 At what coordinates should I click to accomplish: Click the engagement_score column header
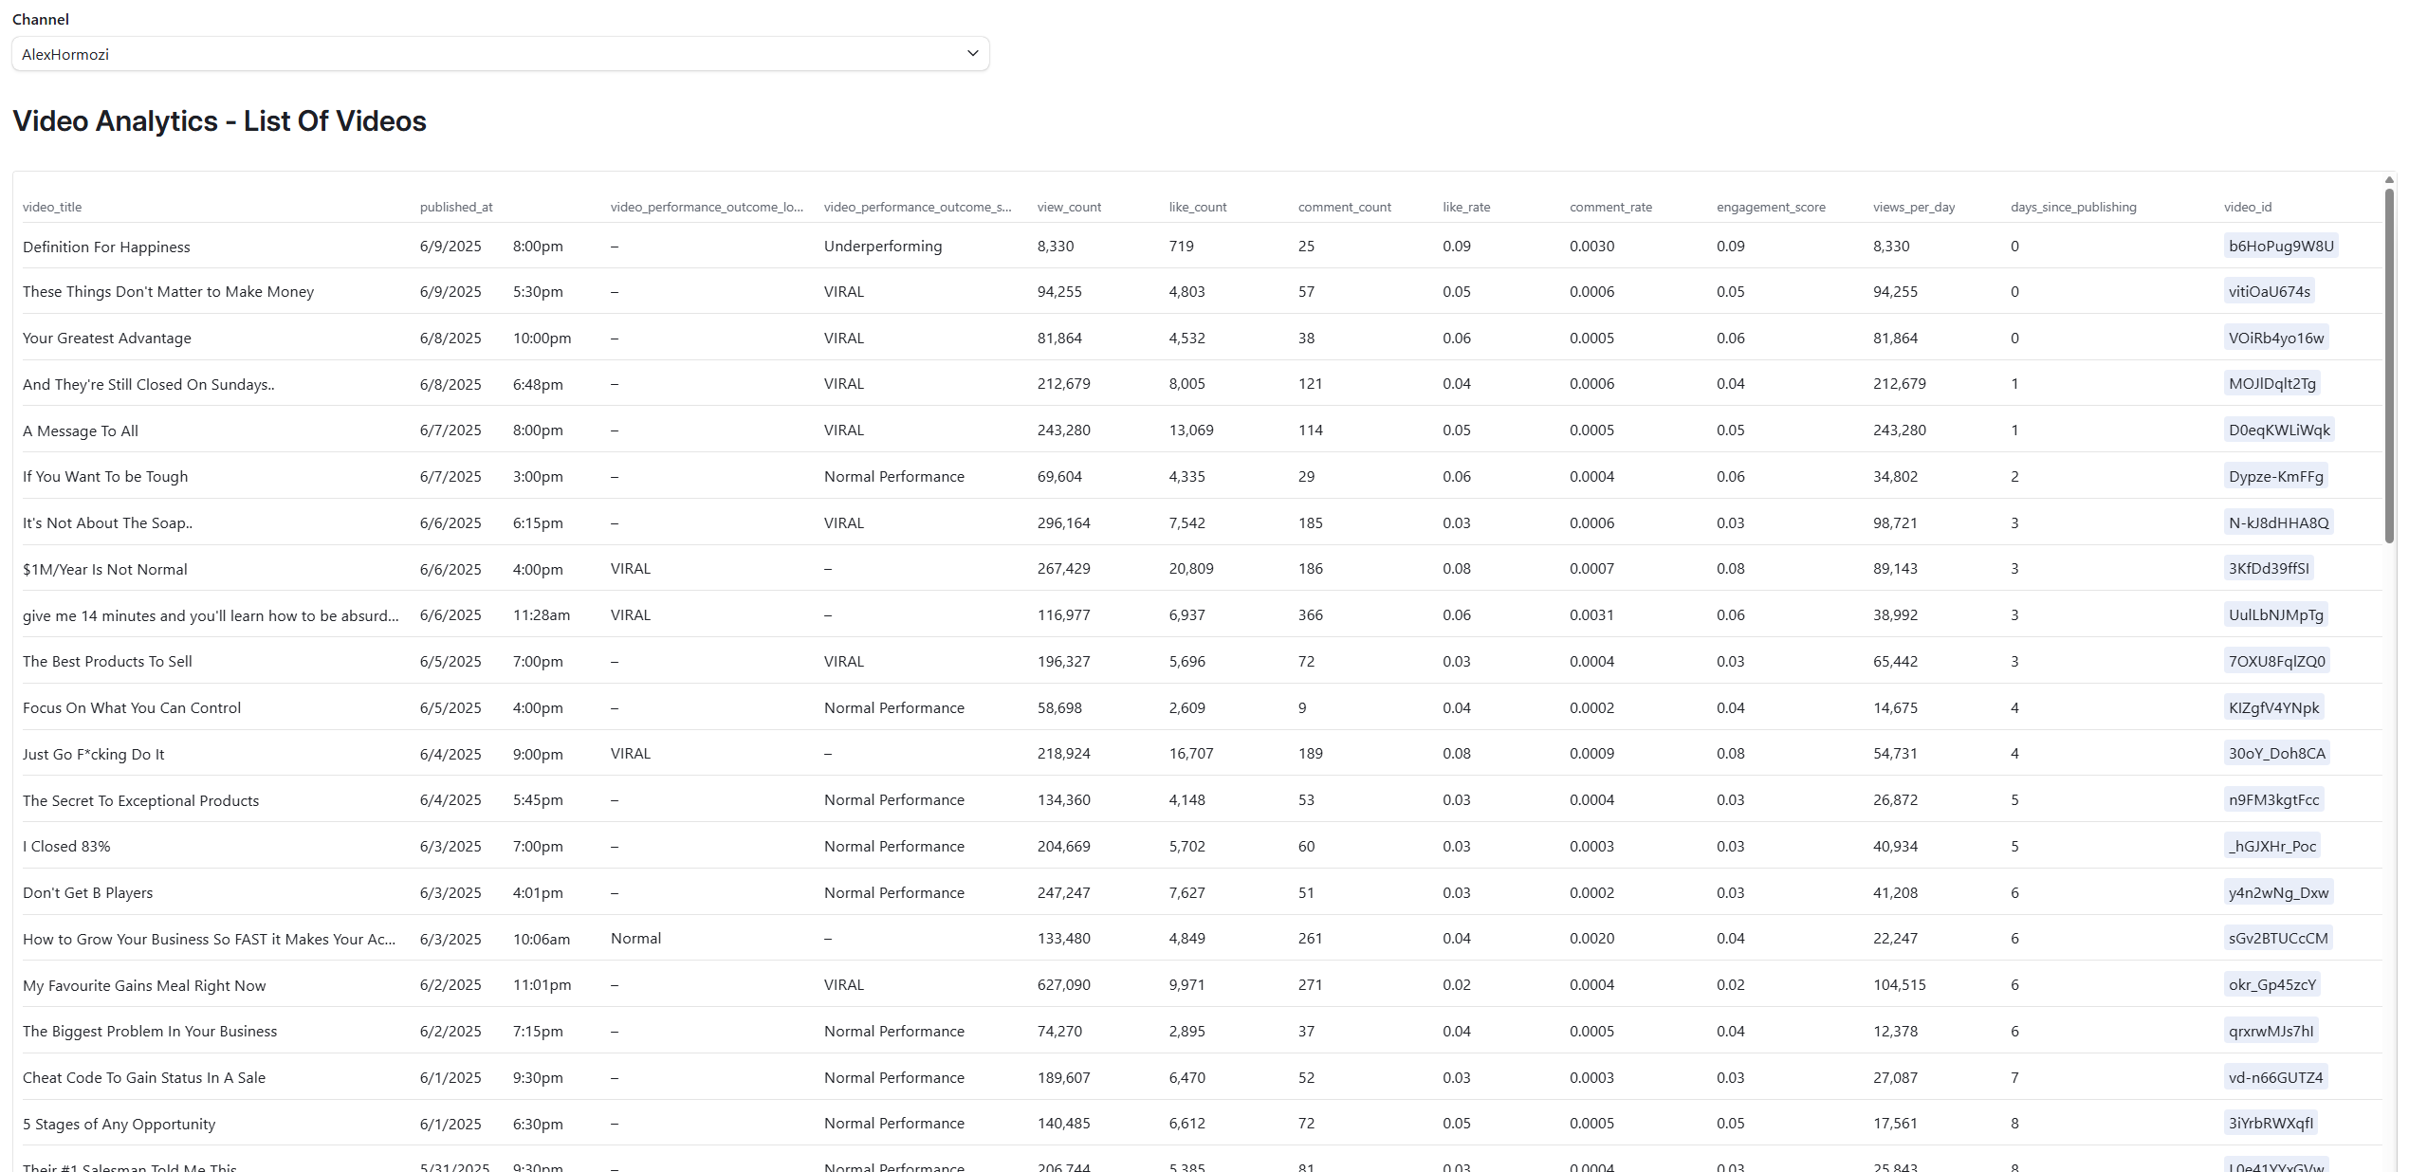[1771, 207]
